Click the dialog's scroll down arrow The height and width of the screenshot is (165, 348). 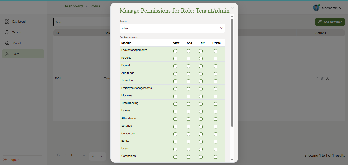[x=232, y=160]
